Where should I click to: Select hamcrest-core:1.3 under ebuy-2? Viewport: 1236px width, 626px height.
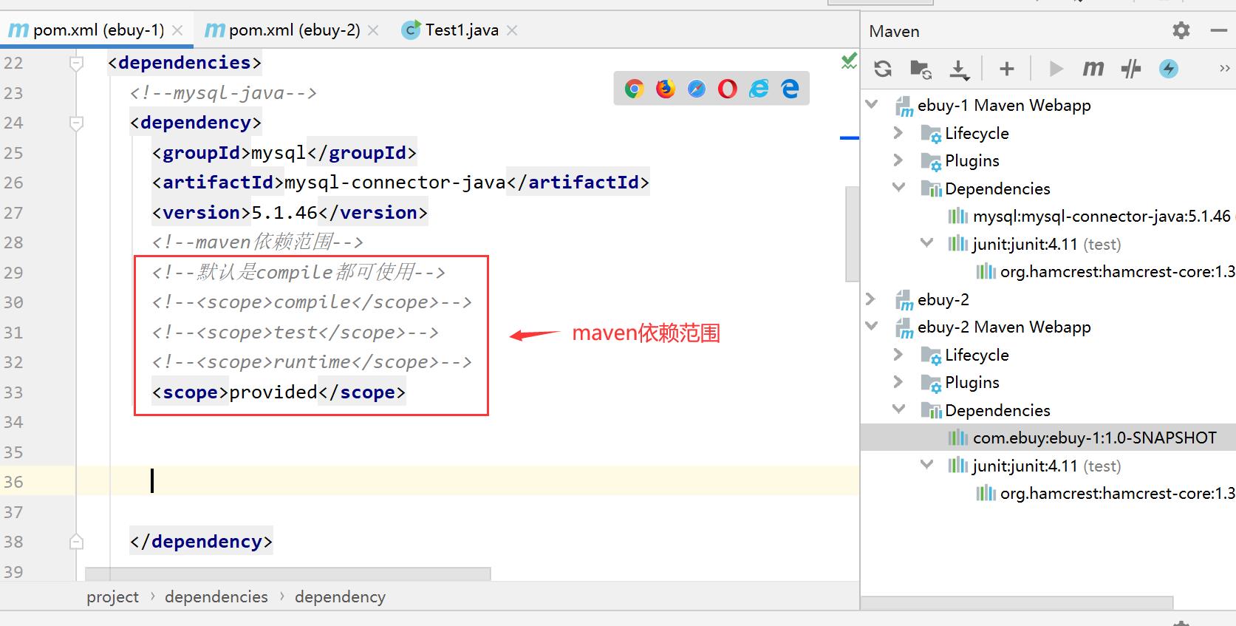(1105, 493)
